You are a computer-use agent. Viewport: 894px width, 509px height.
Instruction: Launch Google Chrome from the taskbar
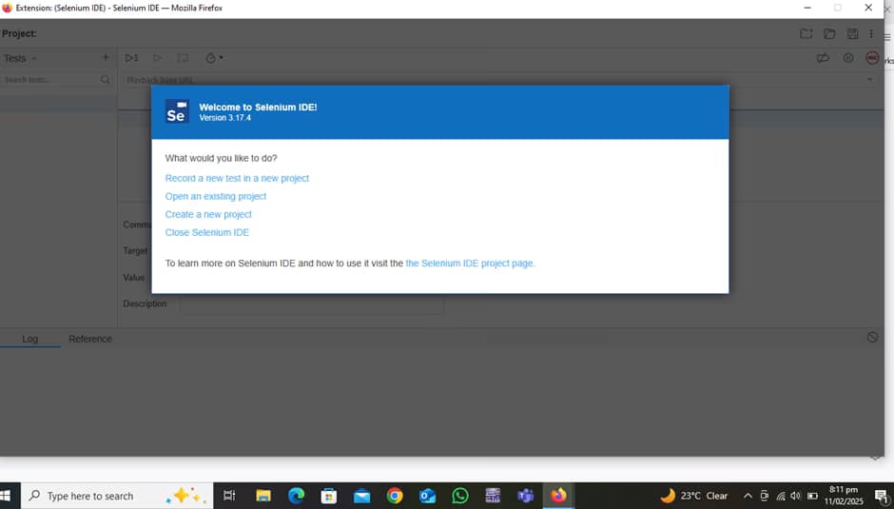(x=395, y=496)
